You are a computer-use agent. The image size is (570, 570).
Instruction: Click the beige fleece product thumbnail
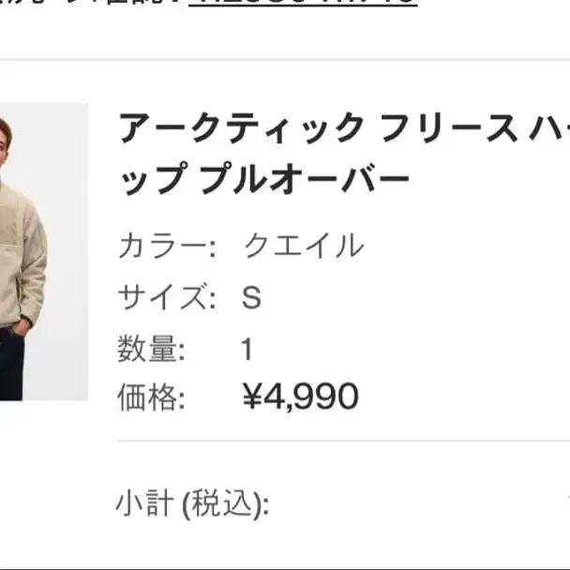pos(44,252)
